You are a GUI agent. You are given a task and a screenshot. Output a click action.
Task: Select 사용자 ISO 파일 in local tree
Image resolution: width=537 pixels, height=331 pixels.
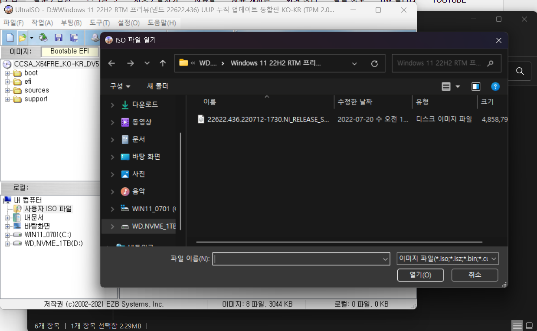point(48,209)
